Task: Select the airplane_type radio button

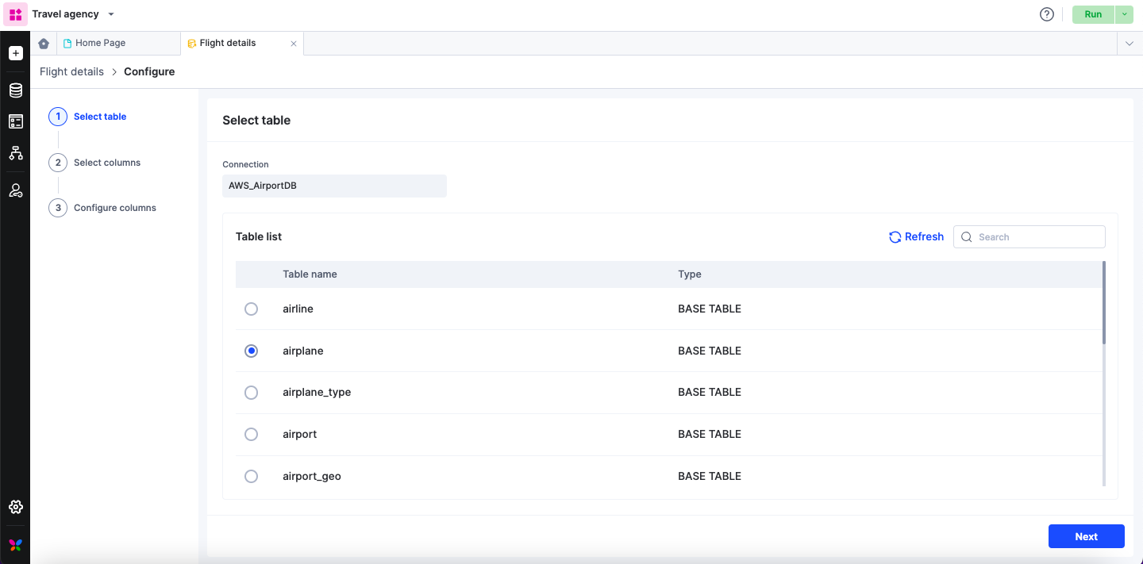Action: (x=251, y=392)
